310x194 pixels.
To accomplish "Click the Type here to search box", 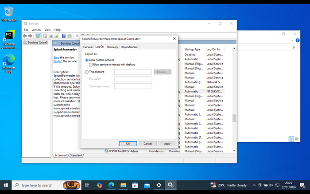I will [46, 185].
